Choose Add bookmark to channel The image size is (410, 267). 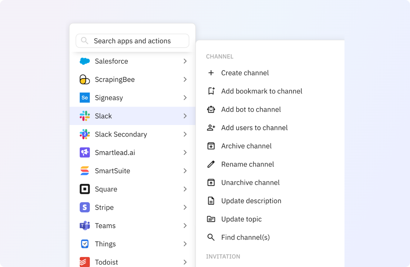point(270,91)
